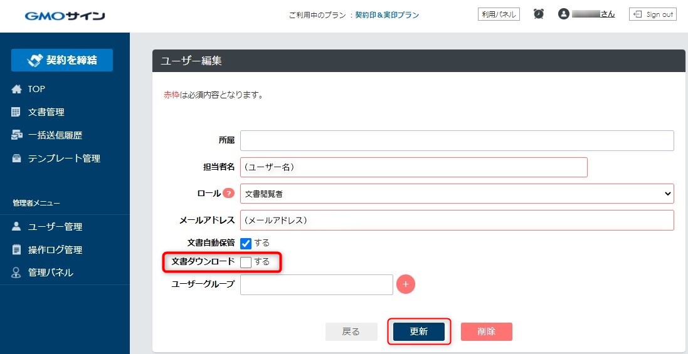Open 一括送信履歴 from the sidebar
The height and width of the screenshot is (354, 688).
(x=55, y=135)
